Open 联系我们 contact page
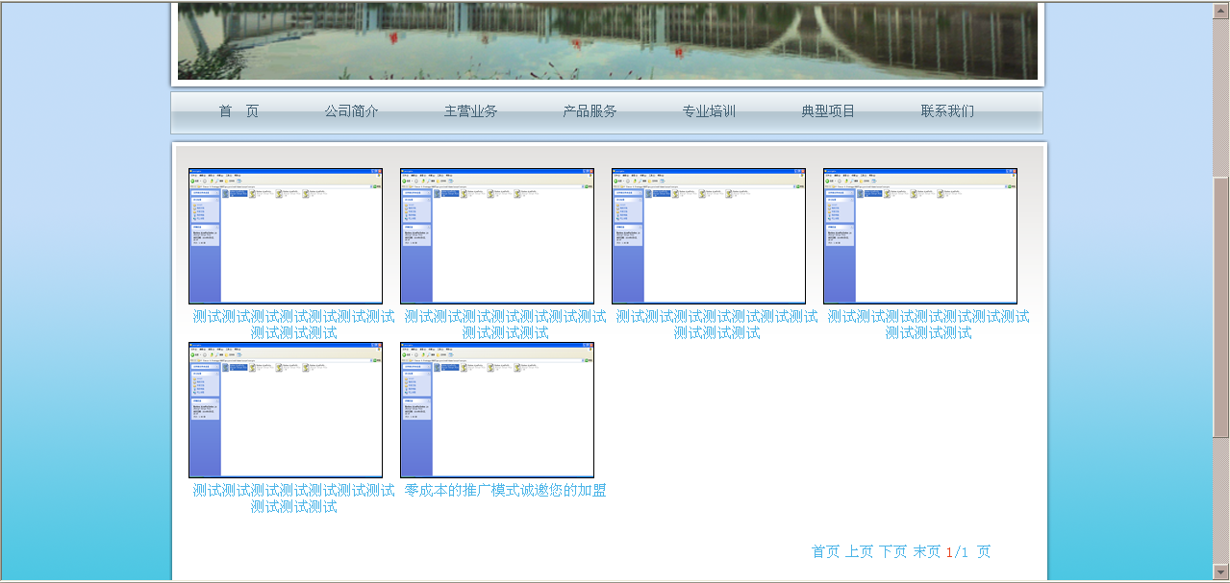1230x583 pixels. pyautogui.click(x=947, y=111)
